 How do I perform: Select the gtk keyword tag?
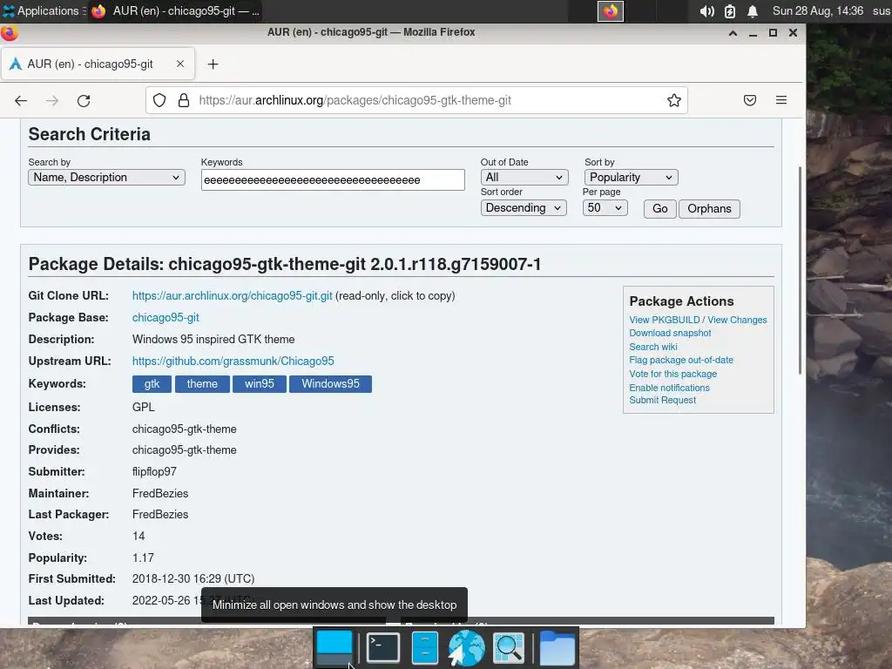point(152,384)
